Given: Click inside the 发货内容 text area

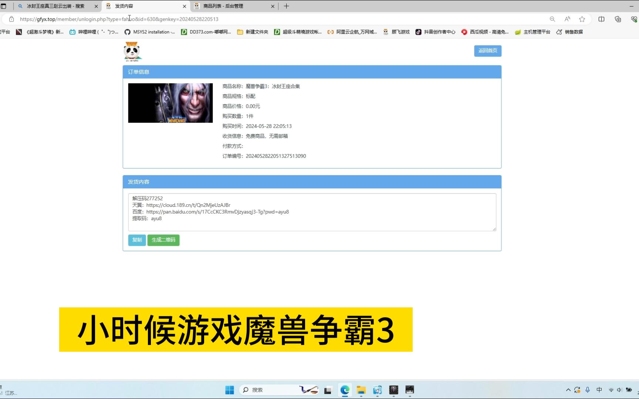Looking at the screenshot, I should pyautogui.click(x=312, y=212).
